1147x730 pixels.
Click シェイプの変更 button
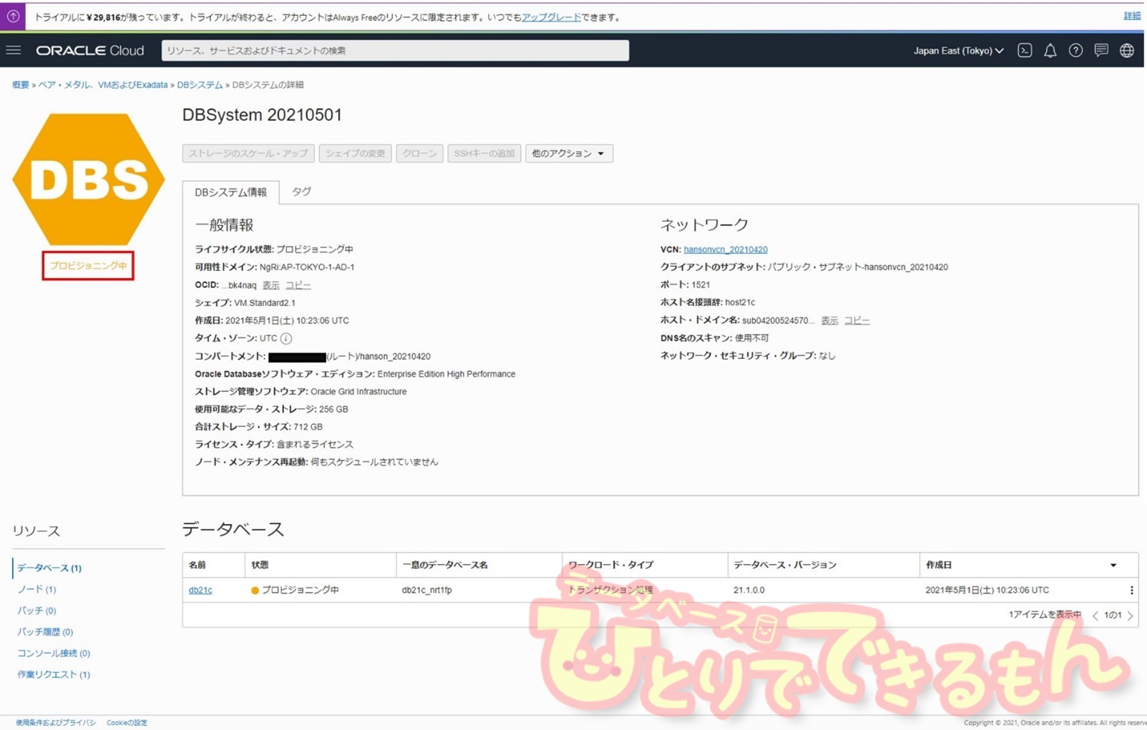pyautogui.click(x=355, y=153)
